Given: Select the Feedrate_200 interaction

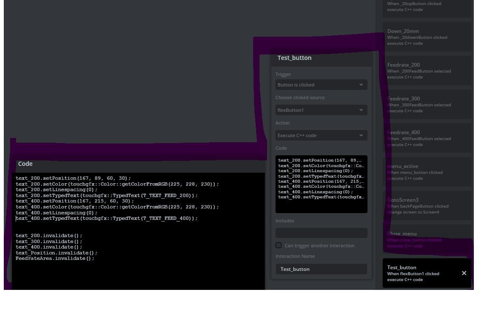Looking at the screenshot, I should (x=427, y=70).
